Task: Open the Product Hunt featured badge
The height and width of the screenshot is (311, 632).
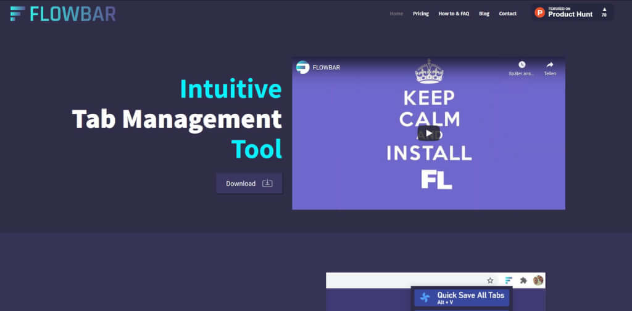Action: pos(572,12)
